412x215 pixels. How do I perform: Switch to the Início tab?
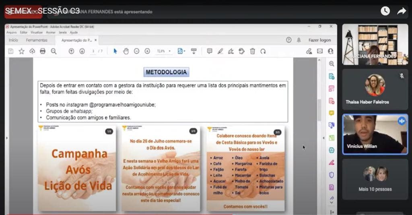(13, 40)
